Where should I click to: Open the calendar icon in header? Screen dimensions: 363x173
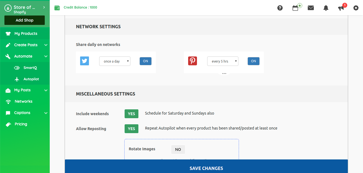pos(295,8)
